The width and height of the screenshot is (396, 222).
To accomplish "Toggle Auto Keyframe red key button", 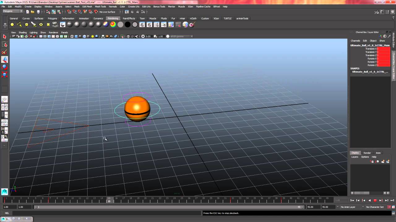I will click(389, 207).
